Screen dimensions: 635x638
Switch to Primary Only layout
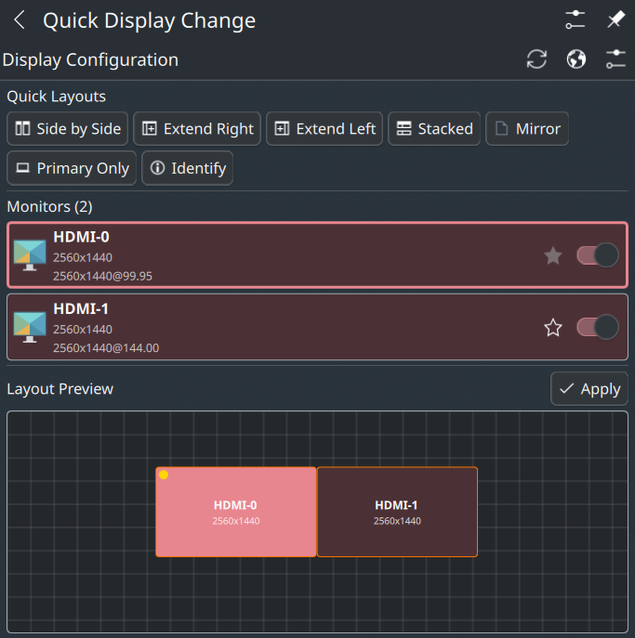72,168
